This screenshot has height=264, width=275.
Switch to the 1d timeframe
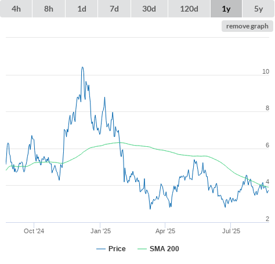(x=82, y=9)
